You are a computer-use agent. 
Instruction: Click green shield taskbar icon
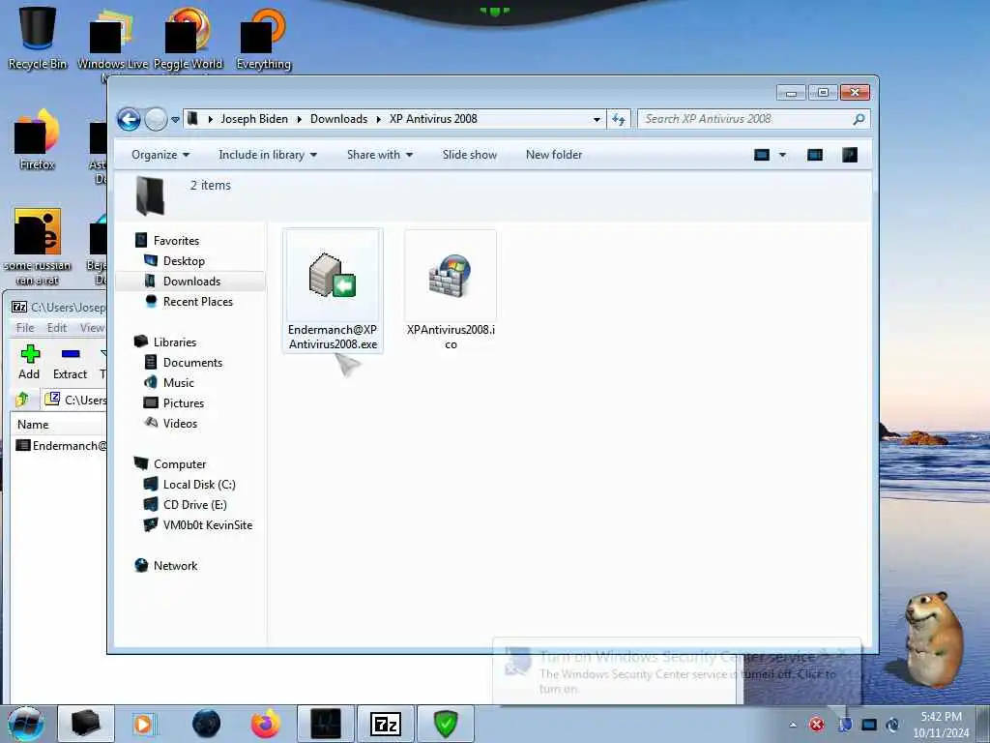tap(445, 724)
